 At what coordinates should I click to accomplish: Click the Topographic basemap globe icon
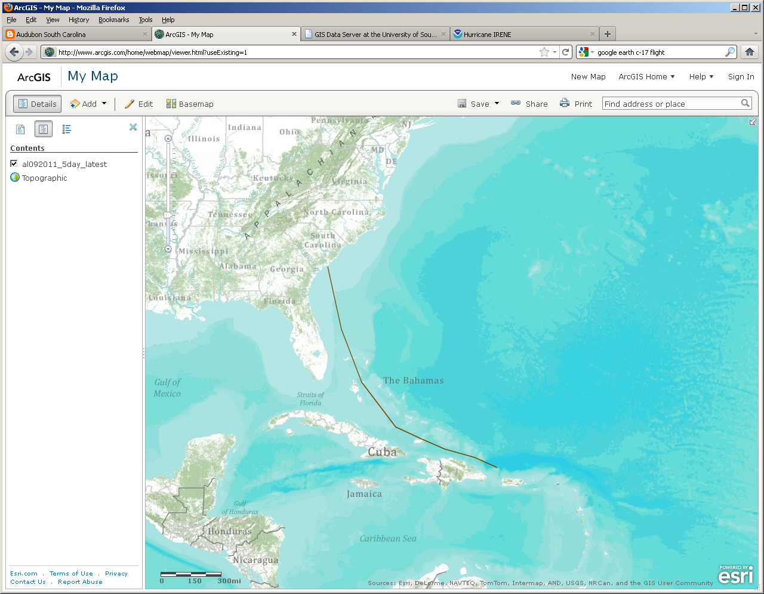[x=15, y=177]
